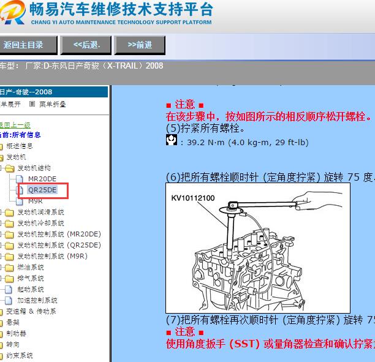Click the 燃油系统 folder icon
375x362 pixels.
(9, 268)
